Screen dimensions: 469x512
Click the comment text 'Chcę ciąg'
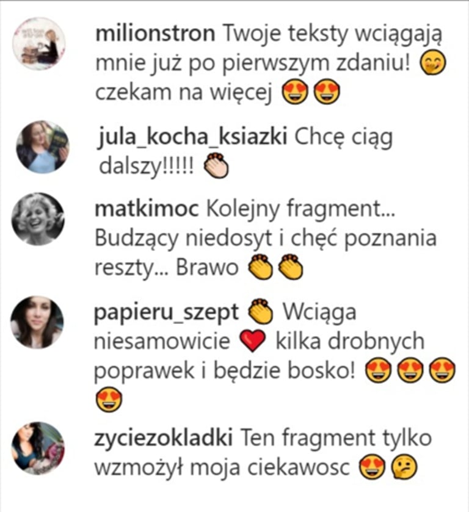point(344,137)
